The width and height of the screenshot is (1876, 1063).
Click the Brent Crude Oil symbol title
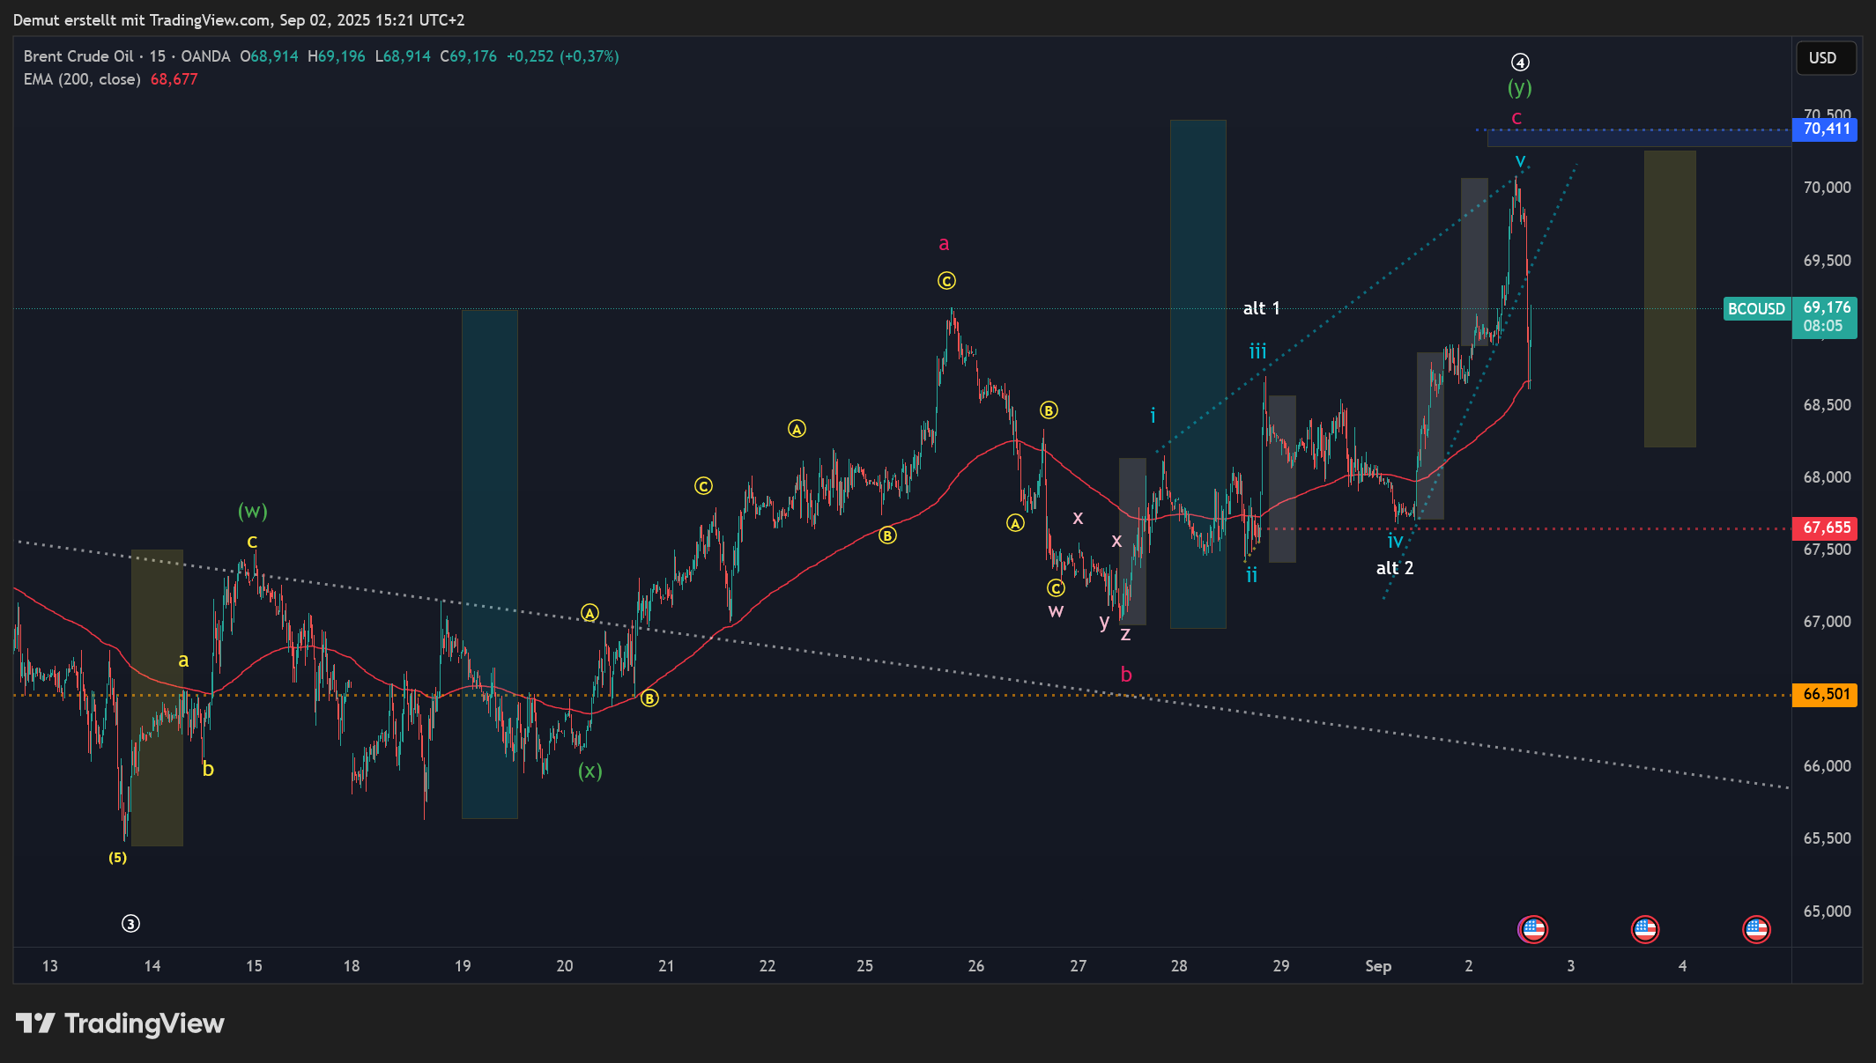pos(78,56)
